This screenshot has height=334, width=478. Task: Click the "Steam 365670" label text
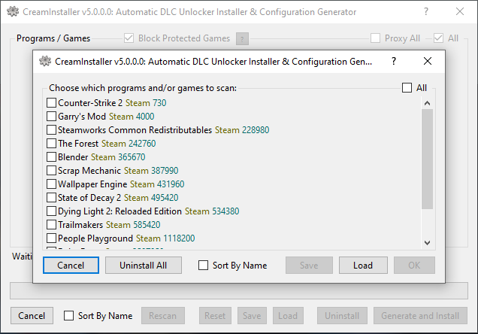[118, 156]
